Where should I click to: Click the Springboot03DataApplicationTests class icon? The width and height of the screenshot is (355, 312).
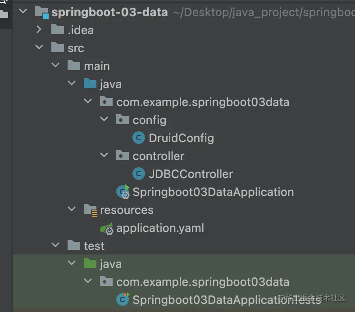coord(123,299)
